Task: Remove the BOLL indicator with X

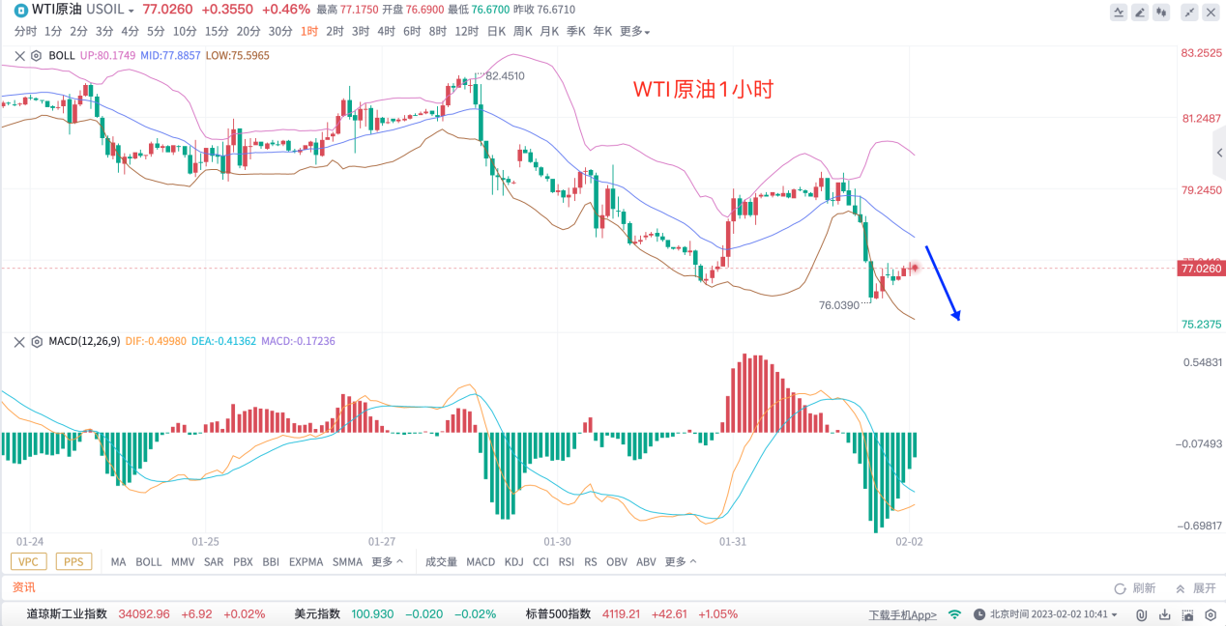Action: tap(19, 56)
